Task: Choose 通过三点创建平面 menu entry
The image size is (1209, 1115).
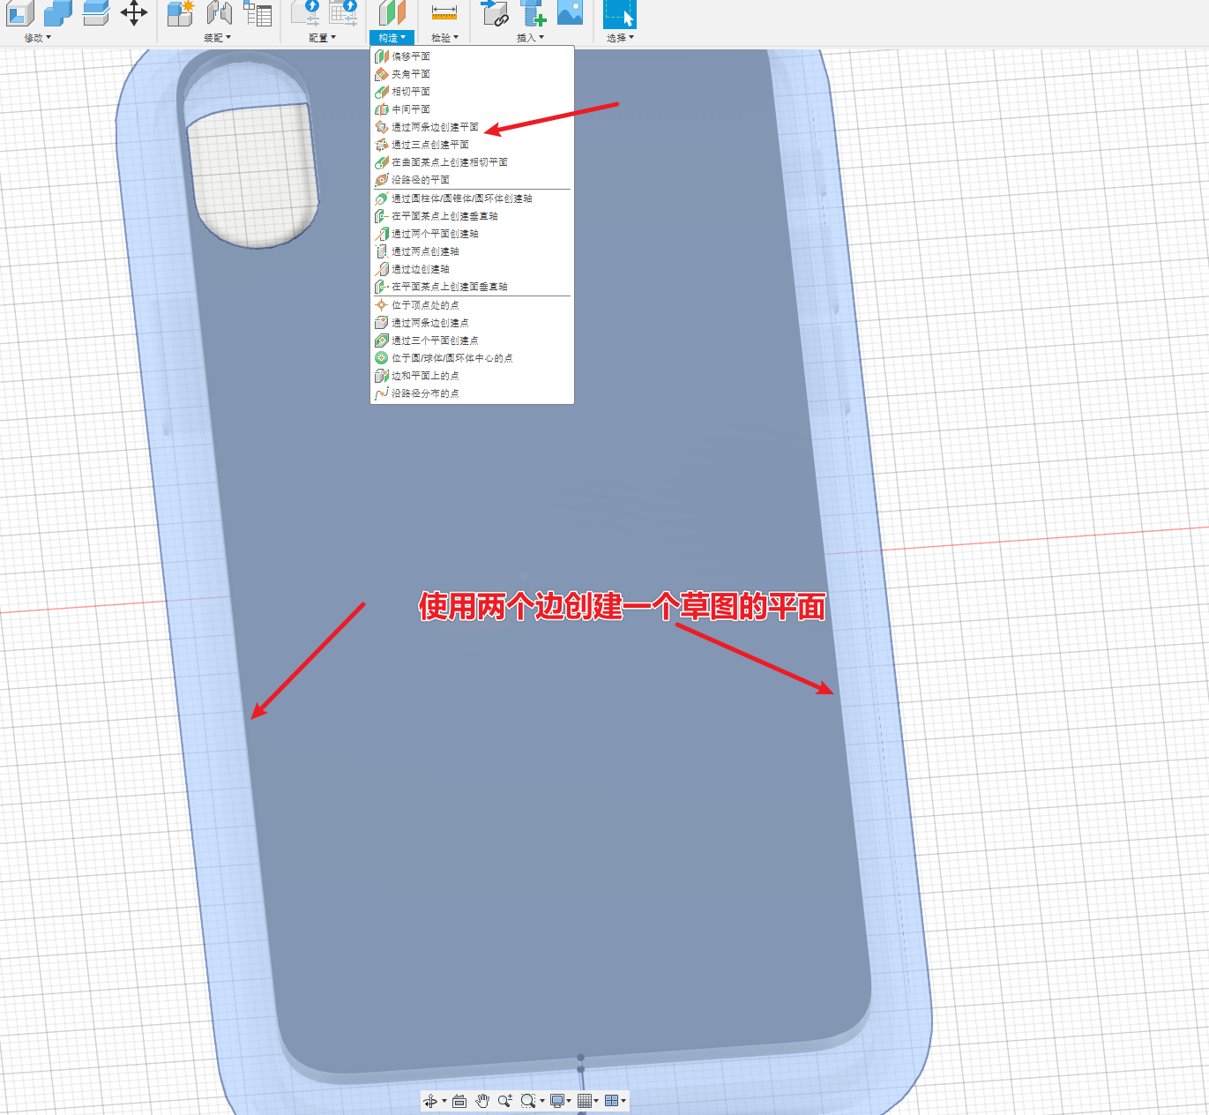Action: coord(430,145)
